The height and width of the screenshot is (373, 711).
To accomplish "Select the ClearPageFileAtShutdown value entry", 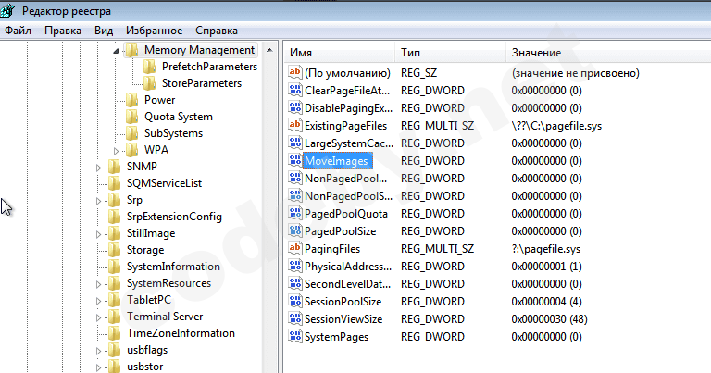I will [x=347, y=90].
